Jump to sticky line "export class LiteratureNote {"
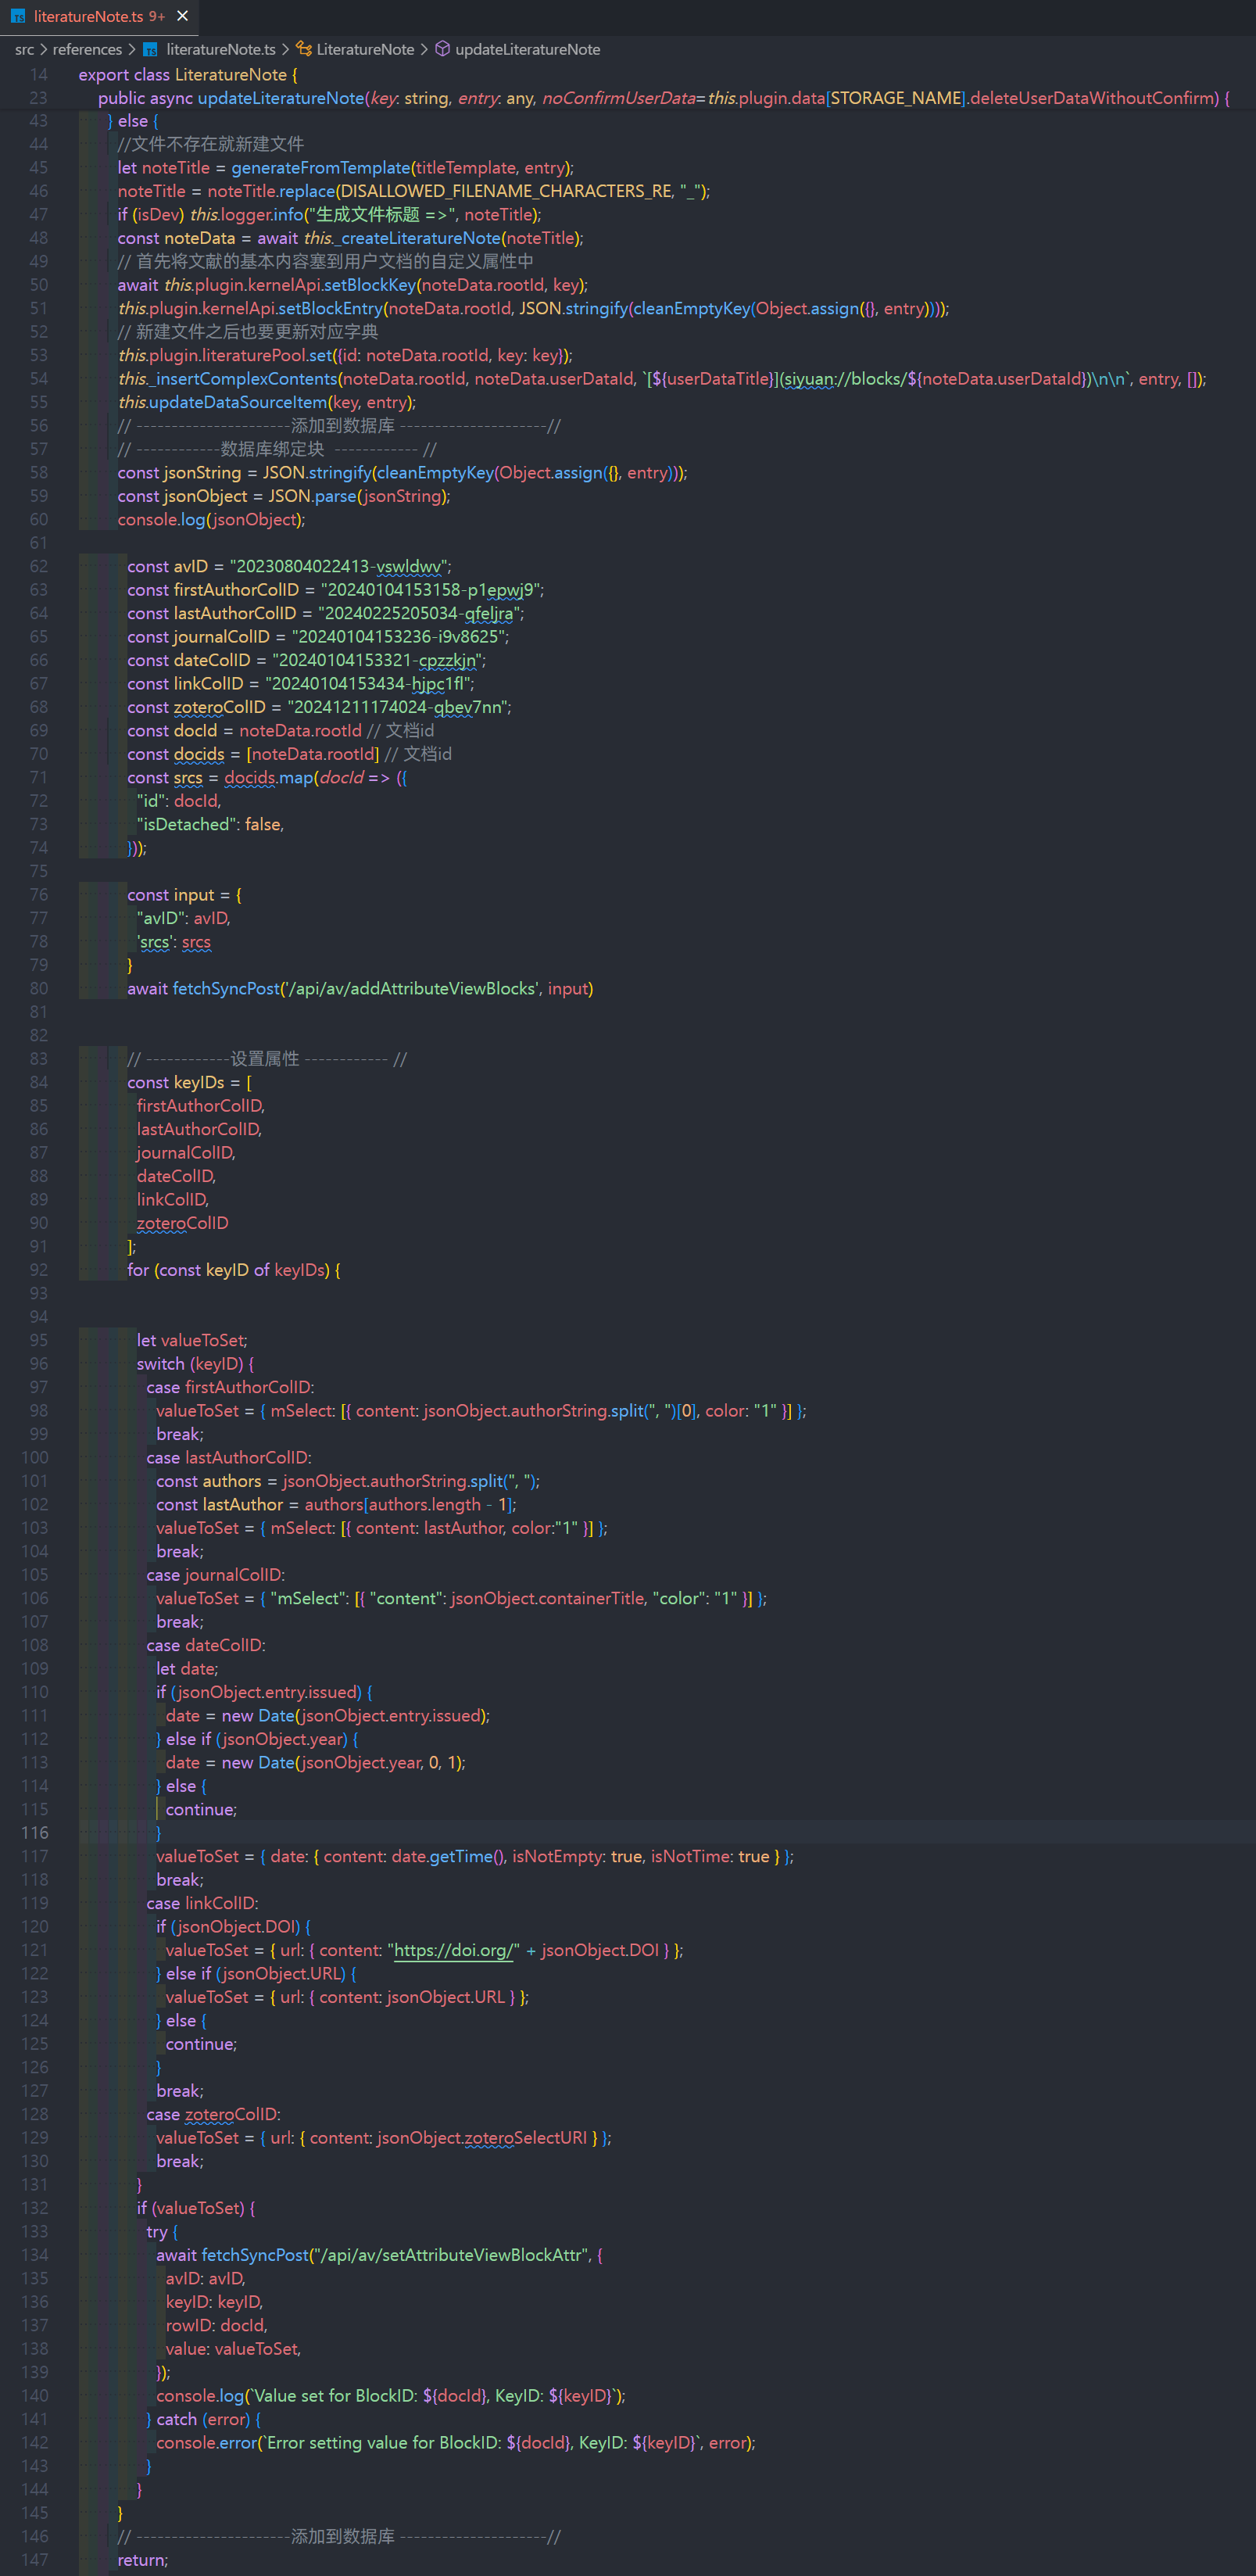Viewport: 1256px width, 2576px height. [188, 75]
